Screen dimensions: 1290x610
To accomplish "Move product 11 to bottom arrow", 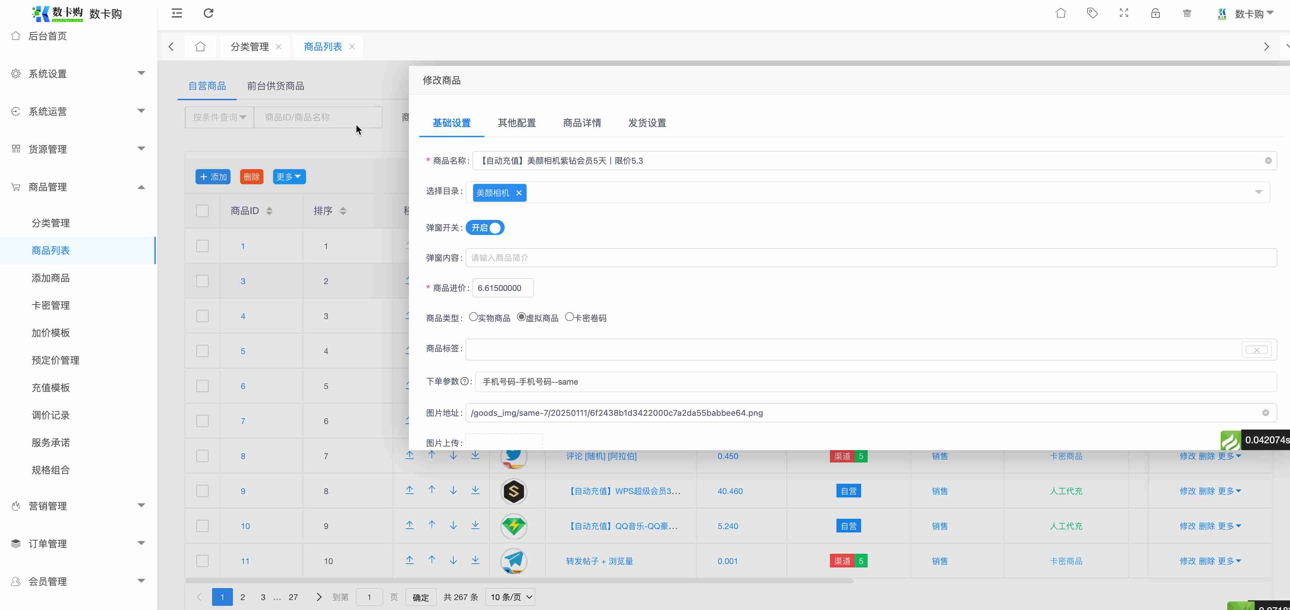I will pyautogui.click(x=475, y=560).
